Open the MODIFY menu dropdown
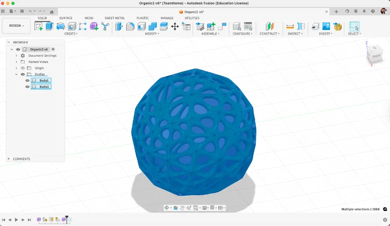 (x=152, y=34)
